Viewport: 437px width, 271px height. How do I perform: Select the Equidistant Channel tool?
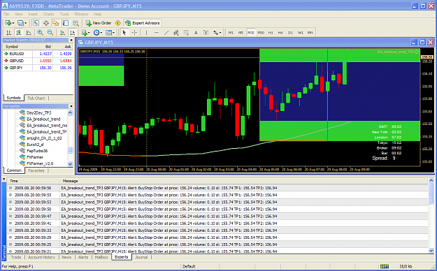tap(176, 33)
